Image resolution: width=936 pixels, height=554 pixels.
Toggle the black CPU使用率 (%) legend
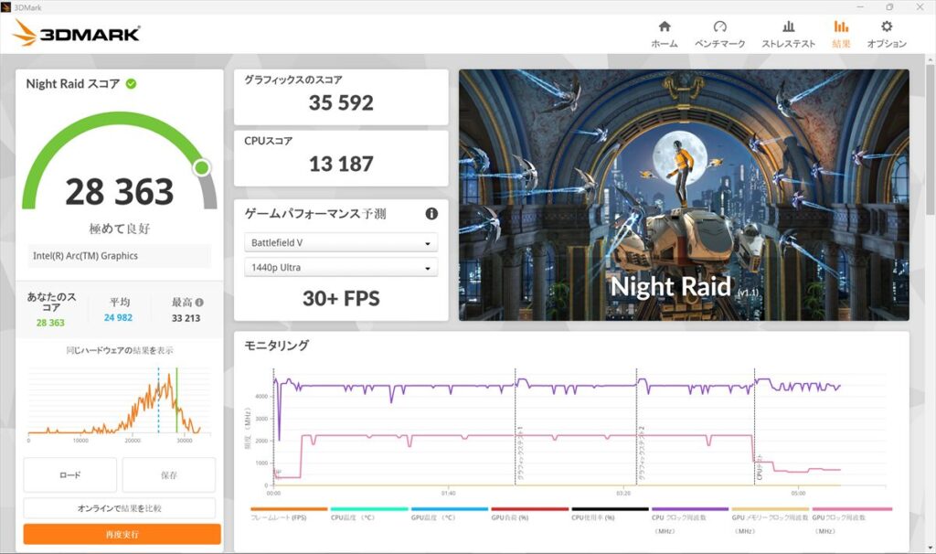coord(610,514)
